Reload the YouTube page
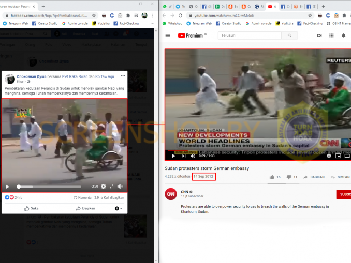This screenshot has width=351, height=263. 181,16
